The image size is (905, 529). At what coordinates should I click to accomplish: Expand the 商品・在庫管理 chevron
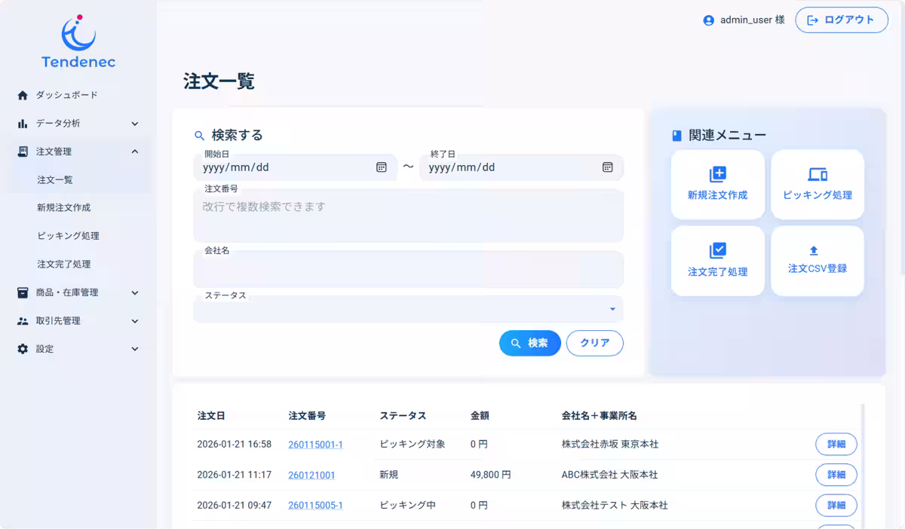click(x=134, y=292)
